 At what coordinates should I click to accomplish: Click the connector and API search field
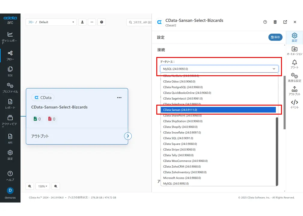coord(139,22)
